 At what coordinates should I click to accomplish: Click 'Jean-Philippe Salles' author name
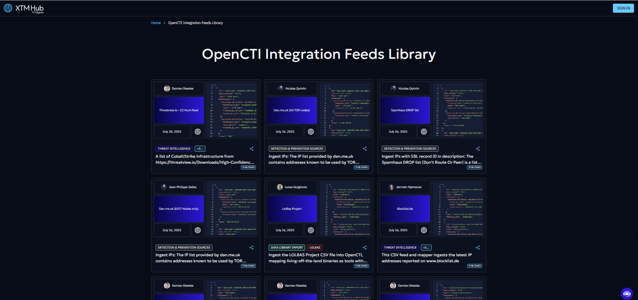[183, 187]
